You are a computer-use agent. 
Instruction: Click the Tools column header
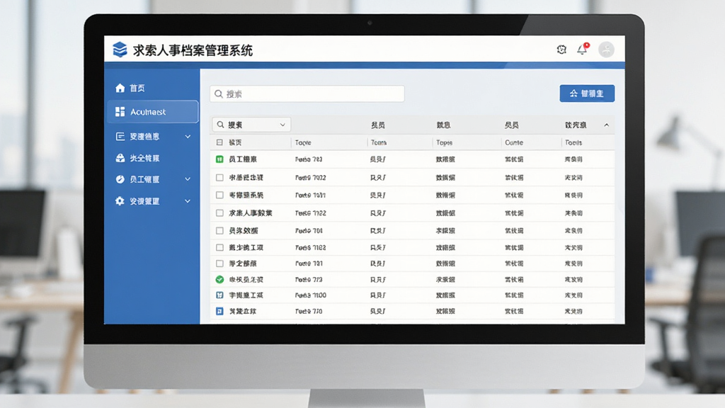[x=573, y=142]
